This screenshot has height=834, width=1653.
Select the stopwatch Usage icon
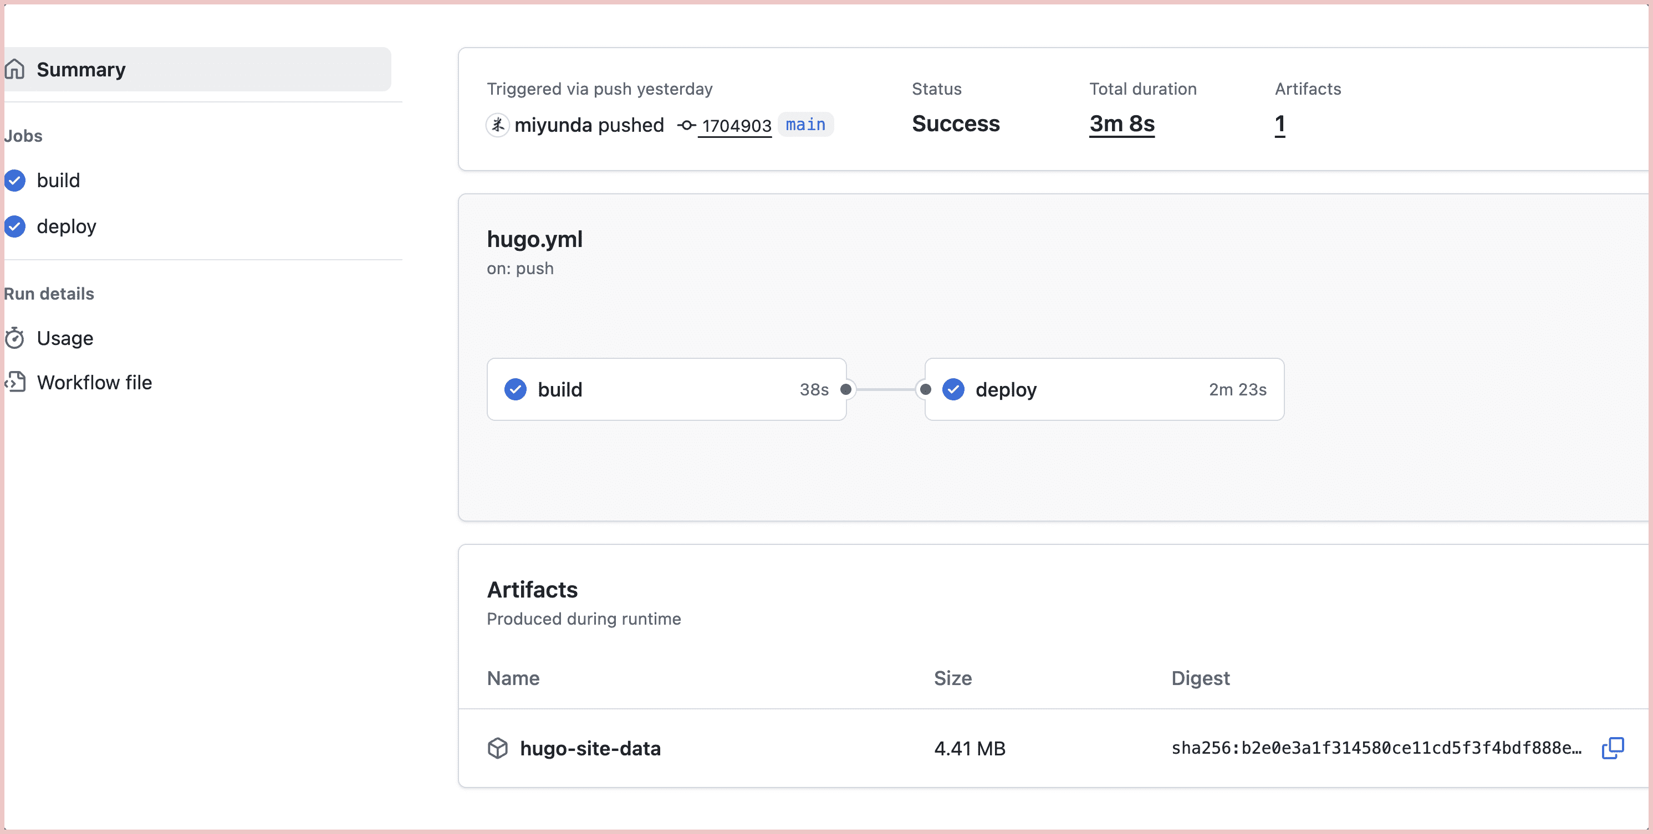click(x=16, y=338)
